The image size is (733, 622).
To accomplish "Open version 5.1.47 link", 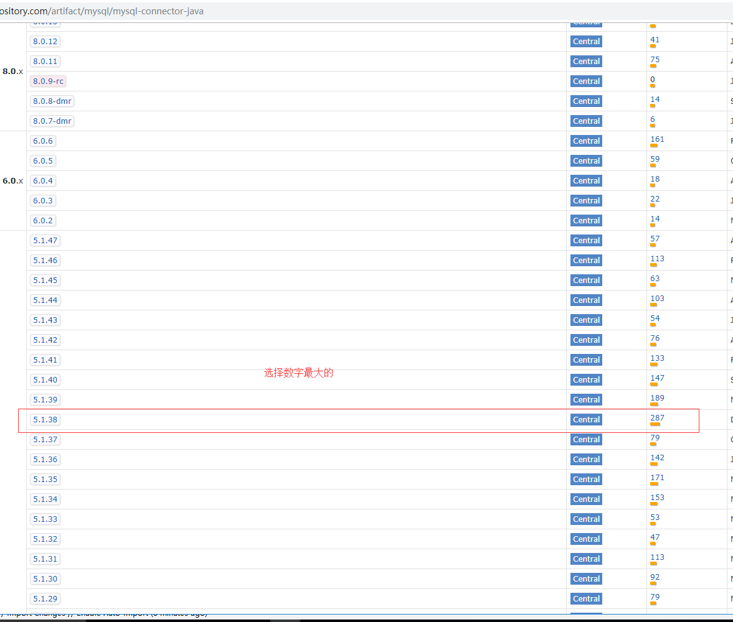I will (45, 241).
